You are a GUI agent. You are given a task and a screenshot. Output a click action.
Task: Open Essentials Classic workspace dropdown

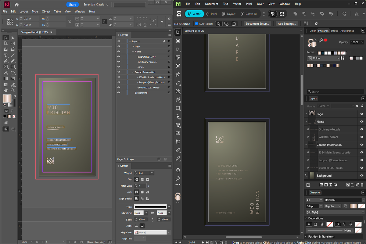[96, 5]
